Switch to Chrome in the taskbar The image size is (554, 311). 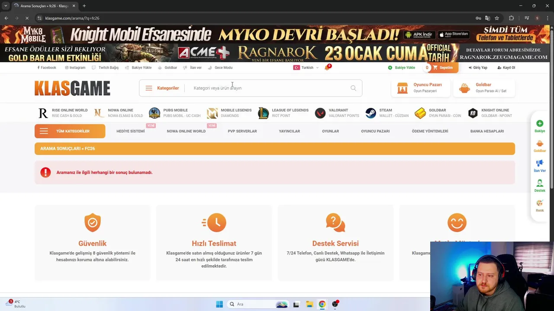click(322, 304)
